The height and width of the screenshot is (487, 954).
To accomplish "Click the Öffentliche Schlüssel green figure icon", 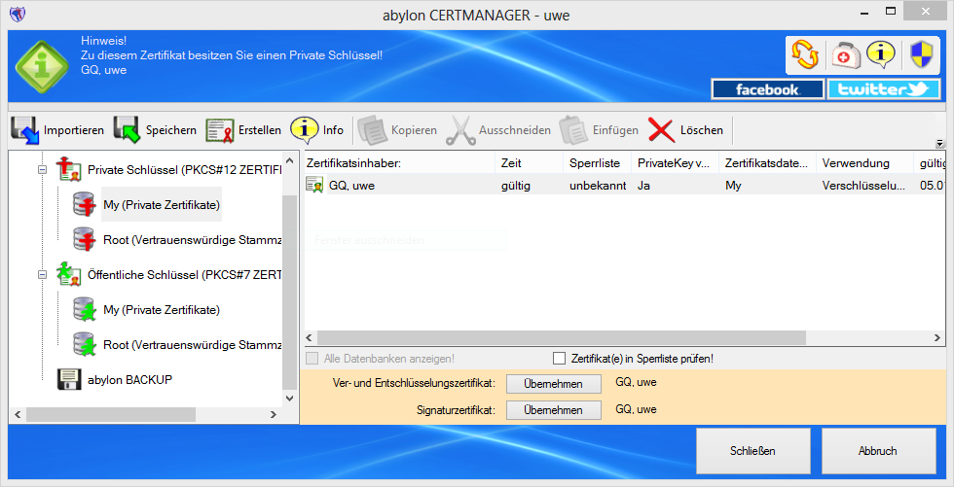I will pyautogui.click(x=69, y=274).
